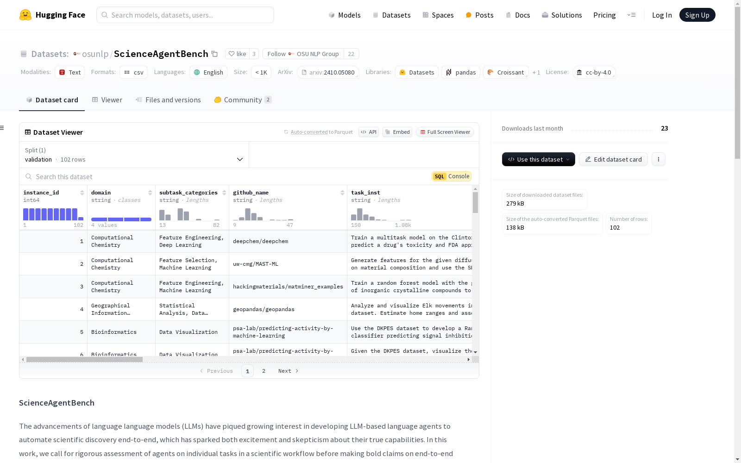Open the Solutions nav item
Viewport: 741px width, 463px height.
coord(561,15)
